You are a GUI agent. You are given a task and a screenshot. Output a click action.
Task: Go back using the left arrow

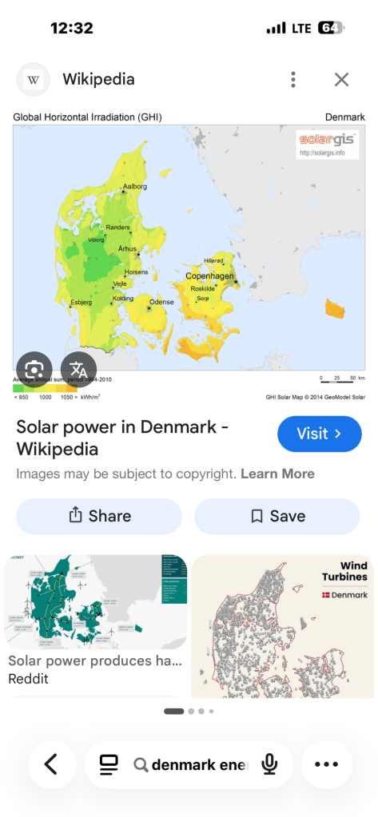pyautogui.click(x=52, y=764)
